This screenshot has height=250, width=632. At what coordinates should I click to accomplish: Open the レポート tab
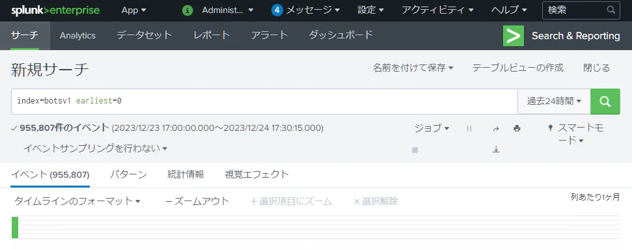click(212, 36)
